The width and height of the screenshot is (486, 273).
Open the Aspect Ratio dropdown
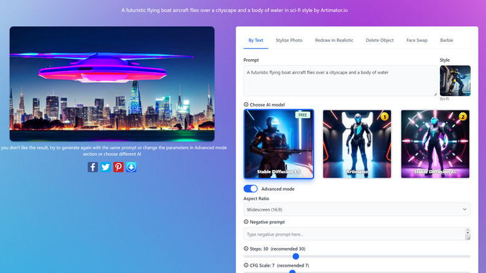point(357,209)
